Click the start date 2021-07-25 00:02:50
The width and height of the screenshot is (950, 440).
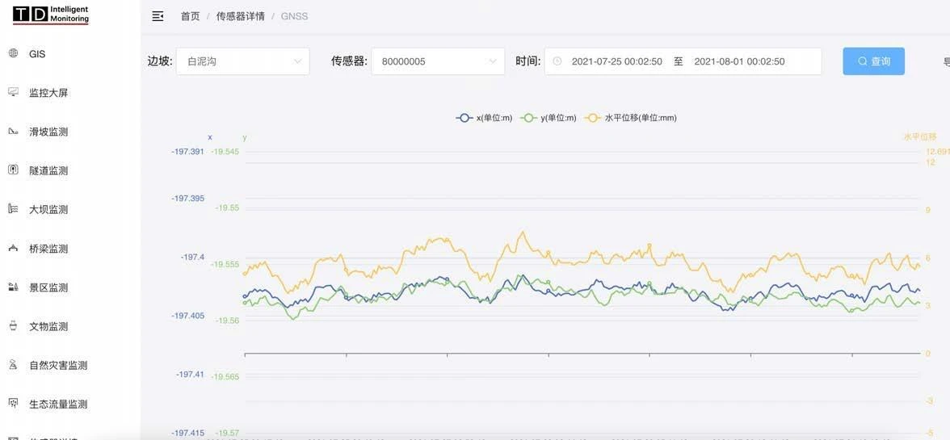pyautogui.click(x=617, y=61)
